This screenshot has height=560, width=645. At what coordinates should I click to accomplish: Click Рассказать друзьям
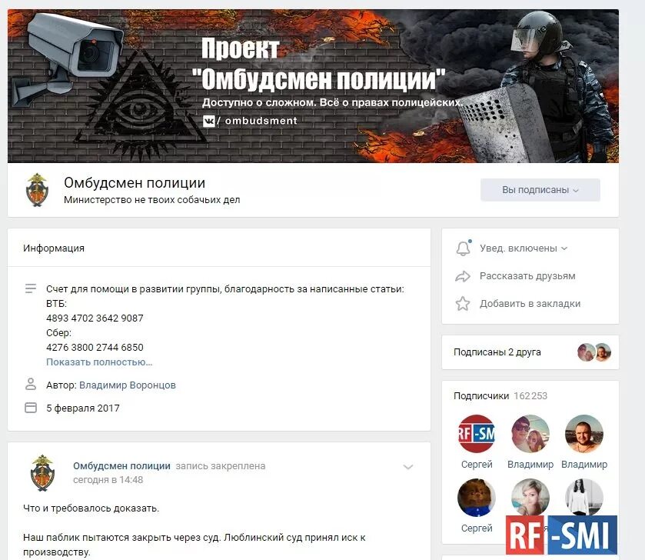click(527, 276)
